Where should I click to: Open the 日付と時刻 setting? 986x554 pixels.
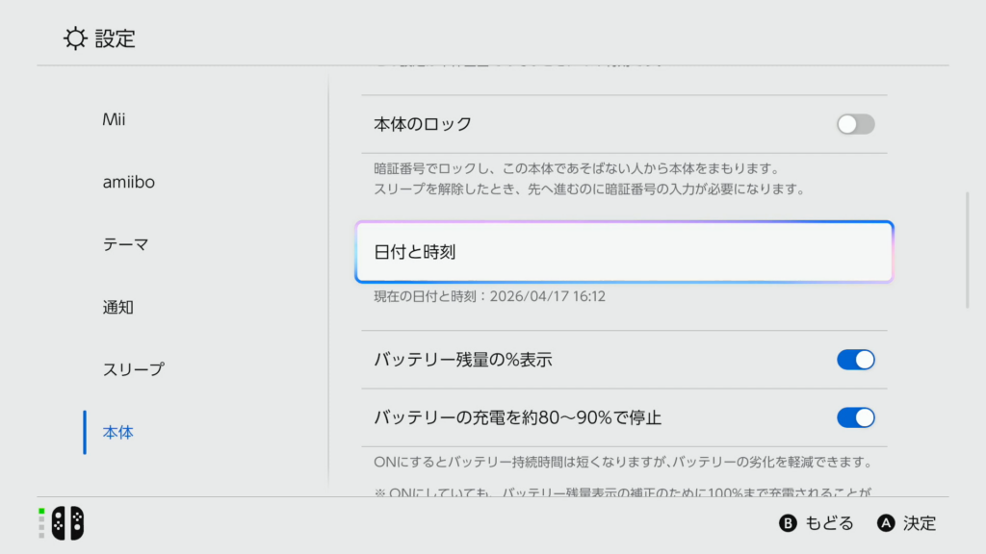click(624, 252)
